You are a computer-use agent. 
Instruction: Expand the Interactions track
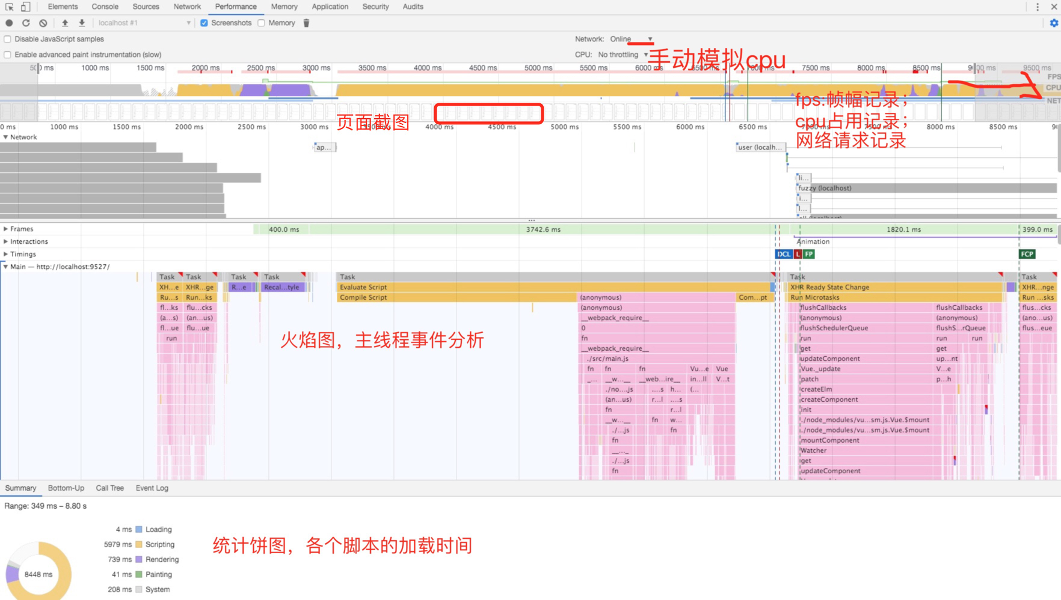5,241
